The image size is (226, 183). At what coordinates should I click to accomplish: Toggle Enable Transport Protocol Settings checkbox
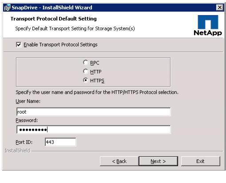point(19,44)
